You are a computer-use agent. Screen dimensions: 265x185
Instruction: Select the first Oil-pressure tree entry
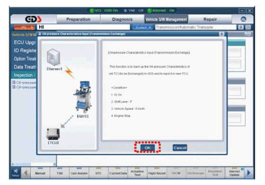[x=24, y=82]
